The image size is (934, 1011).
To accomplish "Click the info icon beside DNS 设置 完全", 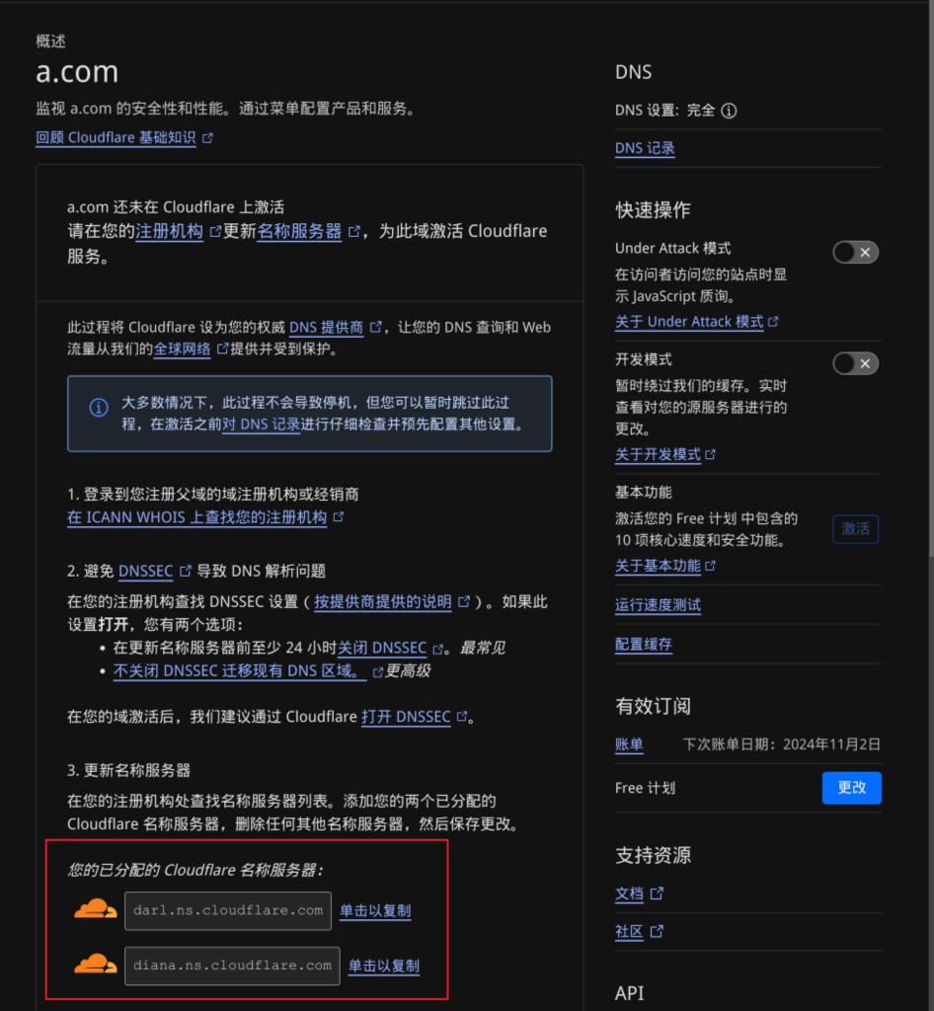I will coord(729,111).
